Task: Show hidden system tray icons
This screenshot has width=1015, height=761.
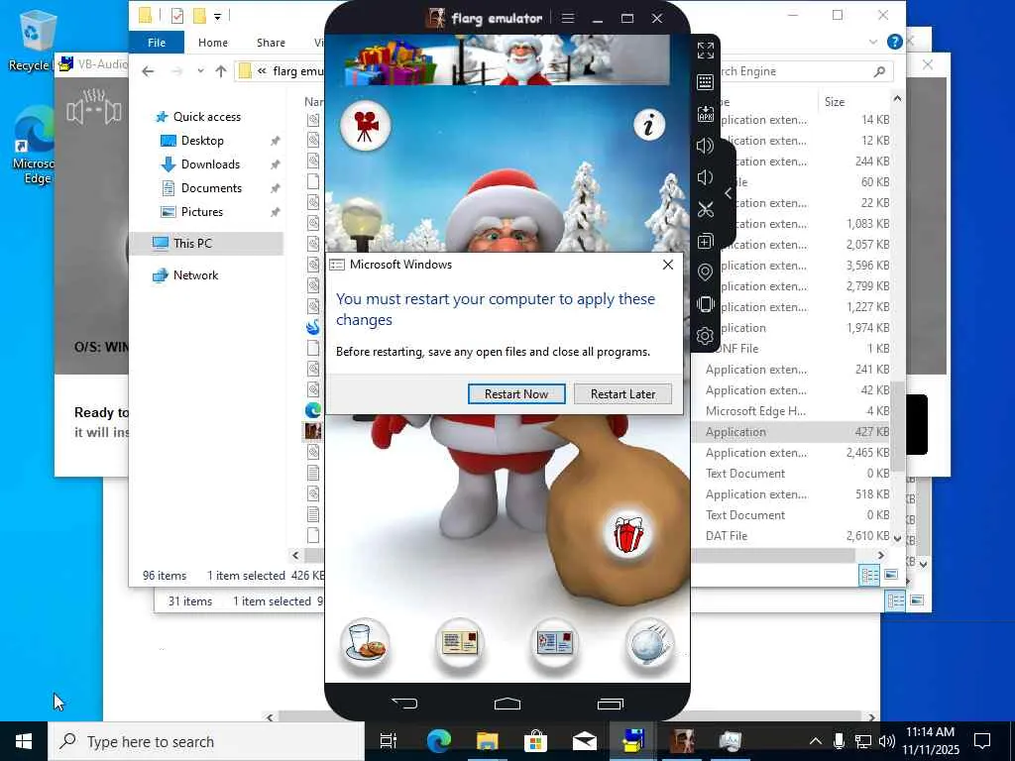Action: point(816,741)
